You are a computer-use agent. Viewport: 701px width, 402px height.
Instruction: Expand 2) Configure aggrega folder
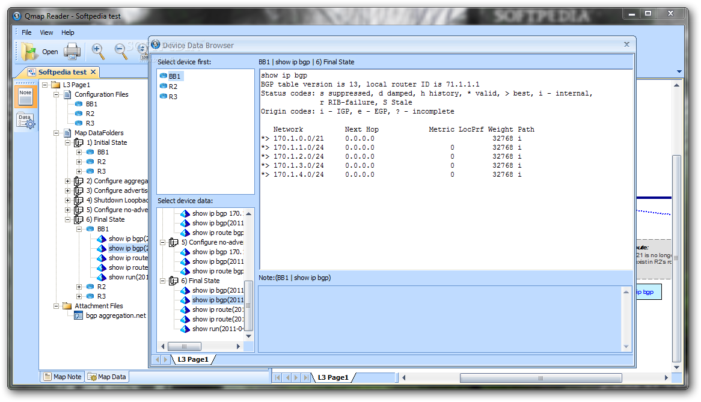click(68, 181)
